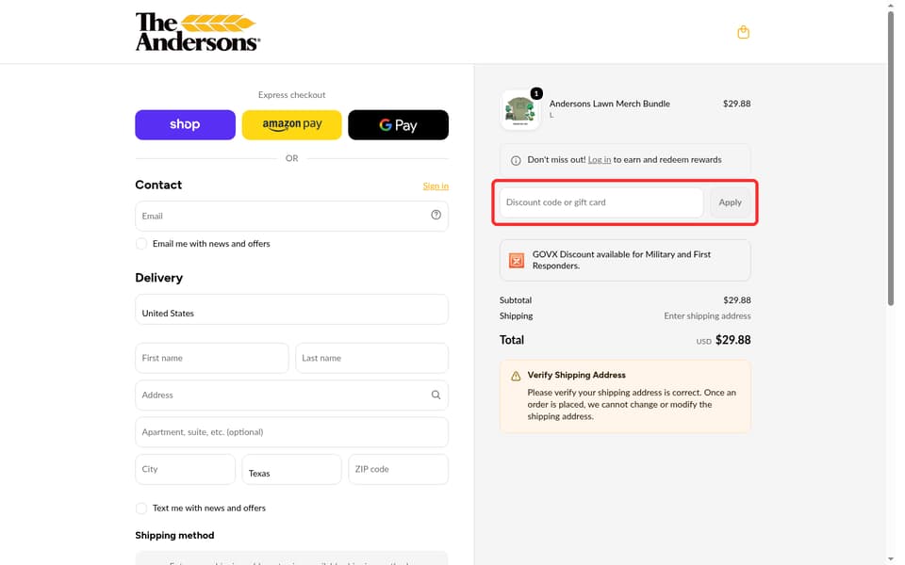The width and height of the screenshot is (905, 565).
Task: Click The Andersons logo
Action: click(197, 32)
